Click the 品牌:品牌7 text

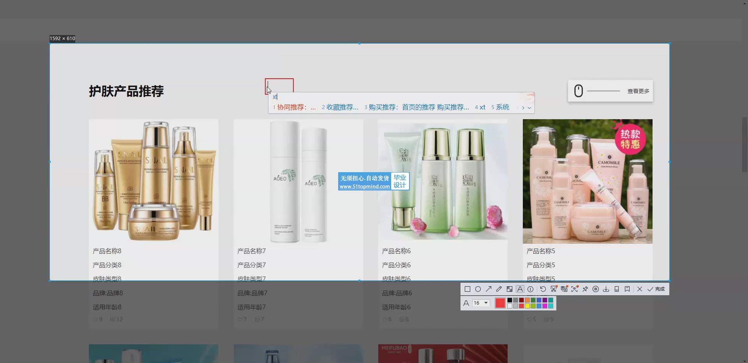click(252, 293)
